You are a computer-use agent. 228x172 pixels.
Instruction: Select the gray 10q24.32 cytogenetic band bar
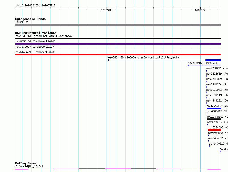(118, 25)
